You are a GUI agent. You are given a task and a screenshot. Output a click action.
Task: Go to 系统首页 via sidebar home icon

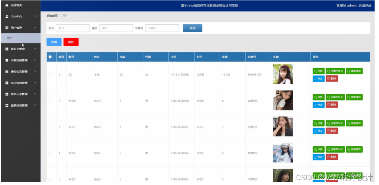click(x=7, y=5)
